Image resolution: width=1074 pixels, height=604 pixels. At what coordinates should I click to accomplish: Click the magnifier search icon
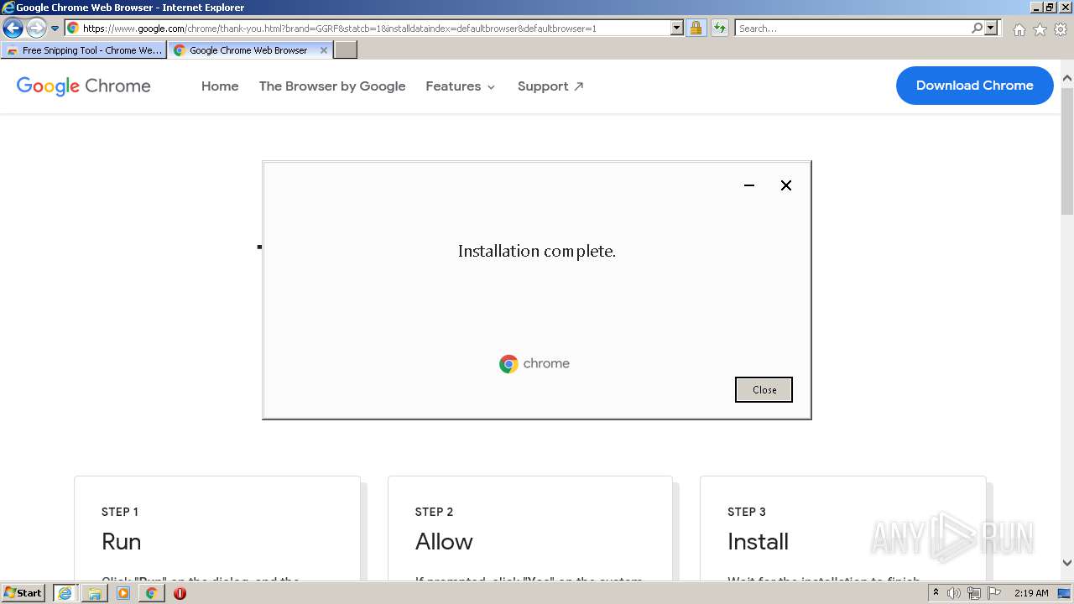click(977, 28)
